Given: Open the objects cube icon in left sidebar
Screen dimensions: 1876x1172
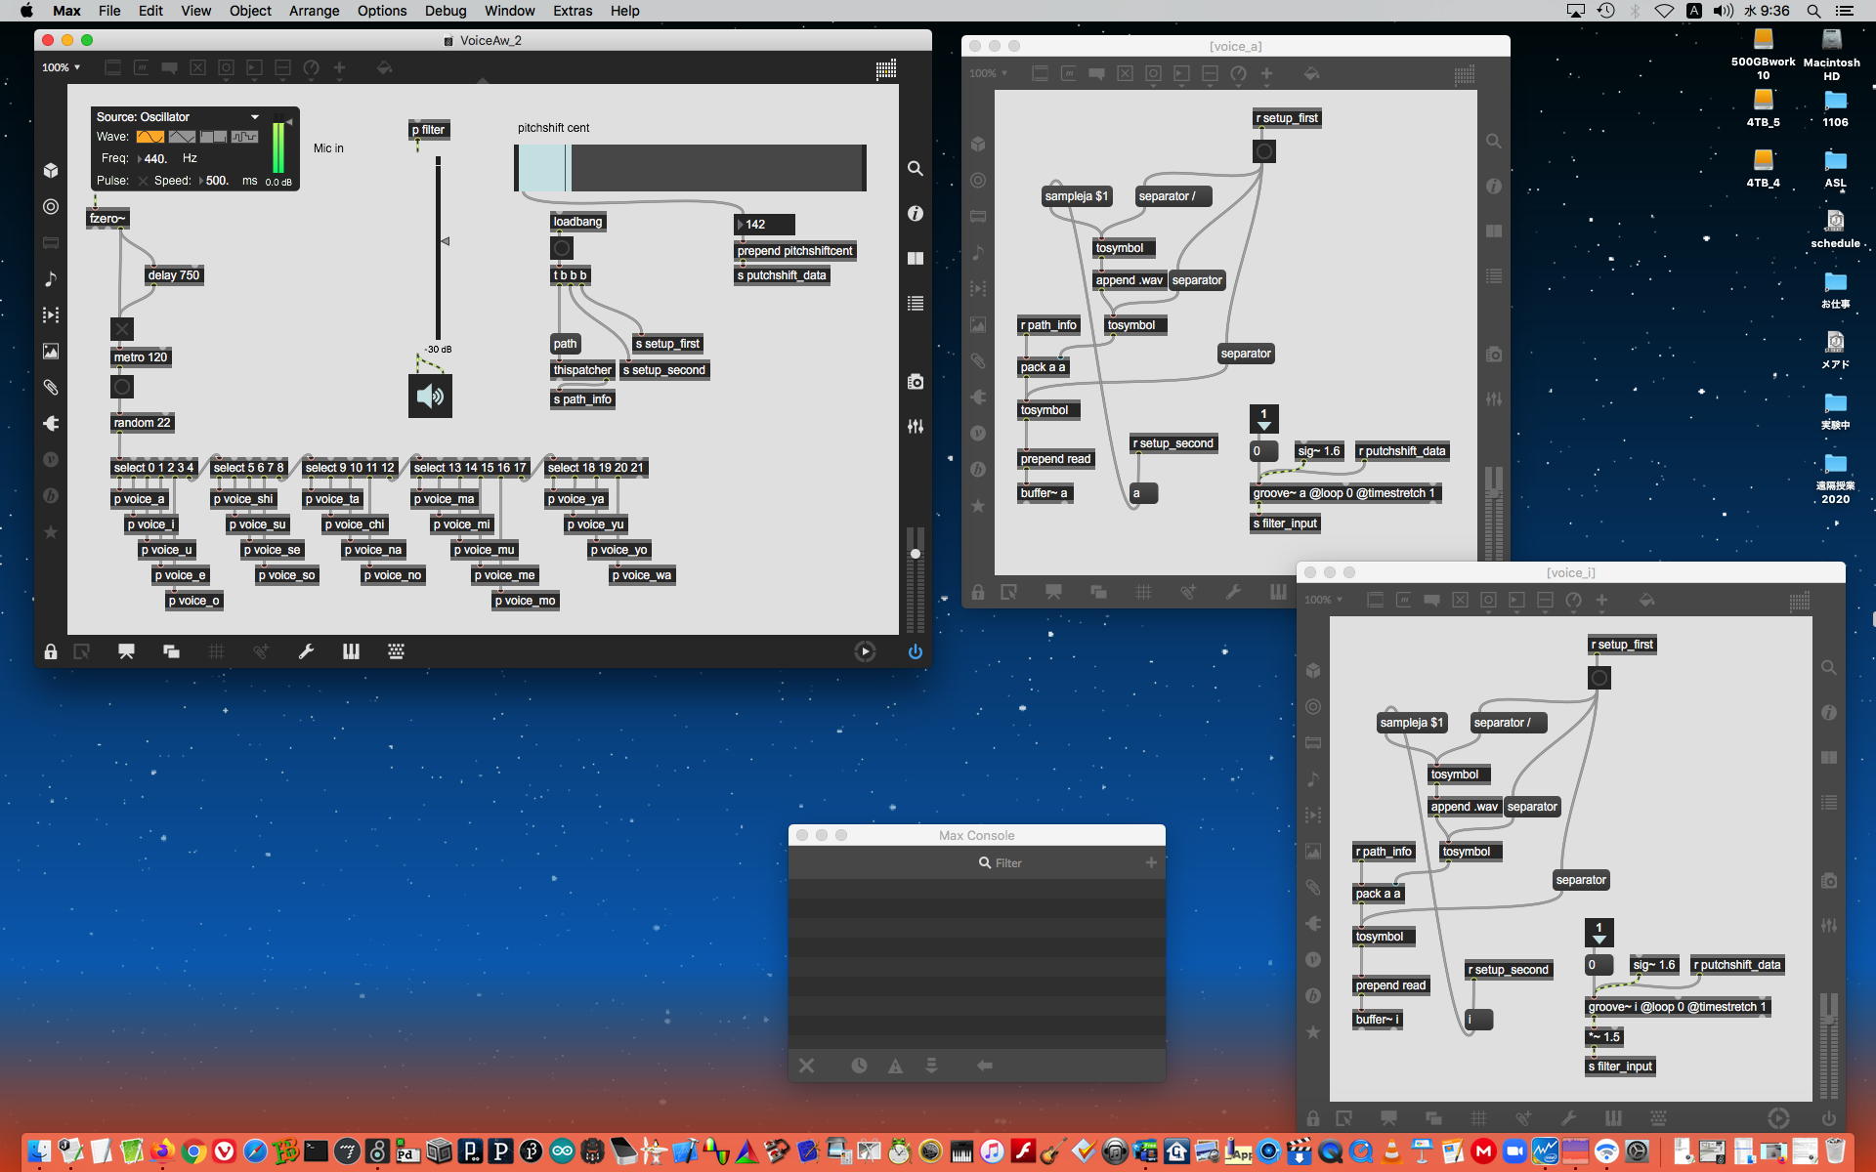Looking at the screenshot, I should pyautogui.click(x=51, y=170).
